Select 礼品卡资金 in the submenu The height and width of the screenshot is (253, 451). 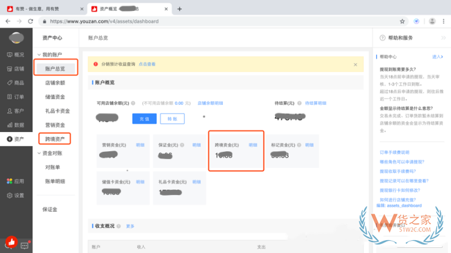point(57,111)
